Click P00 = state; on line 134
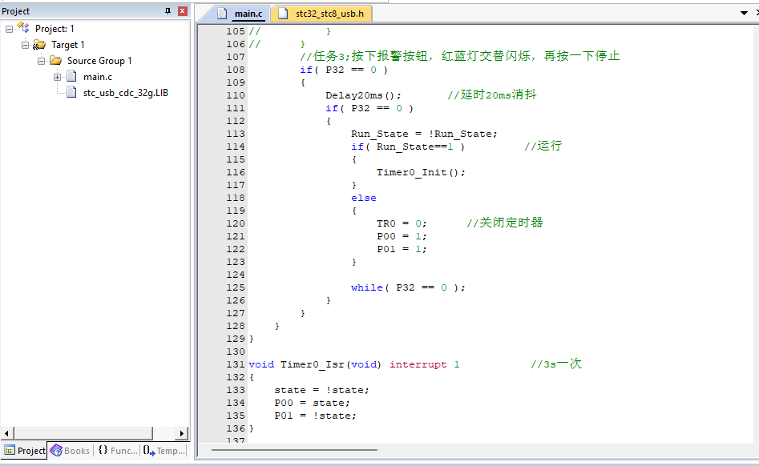 point(313,403)
